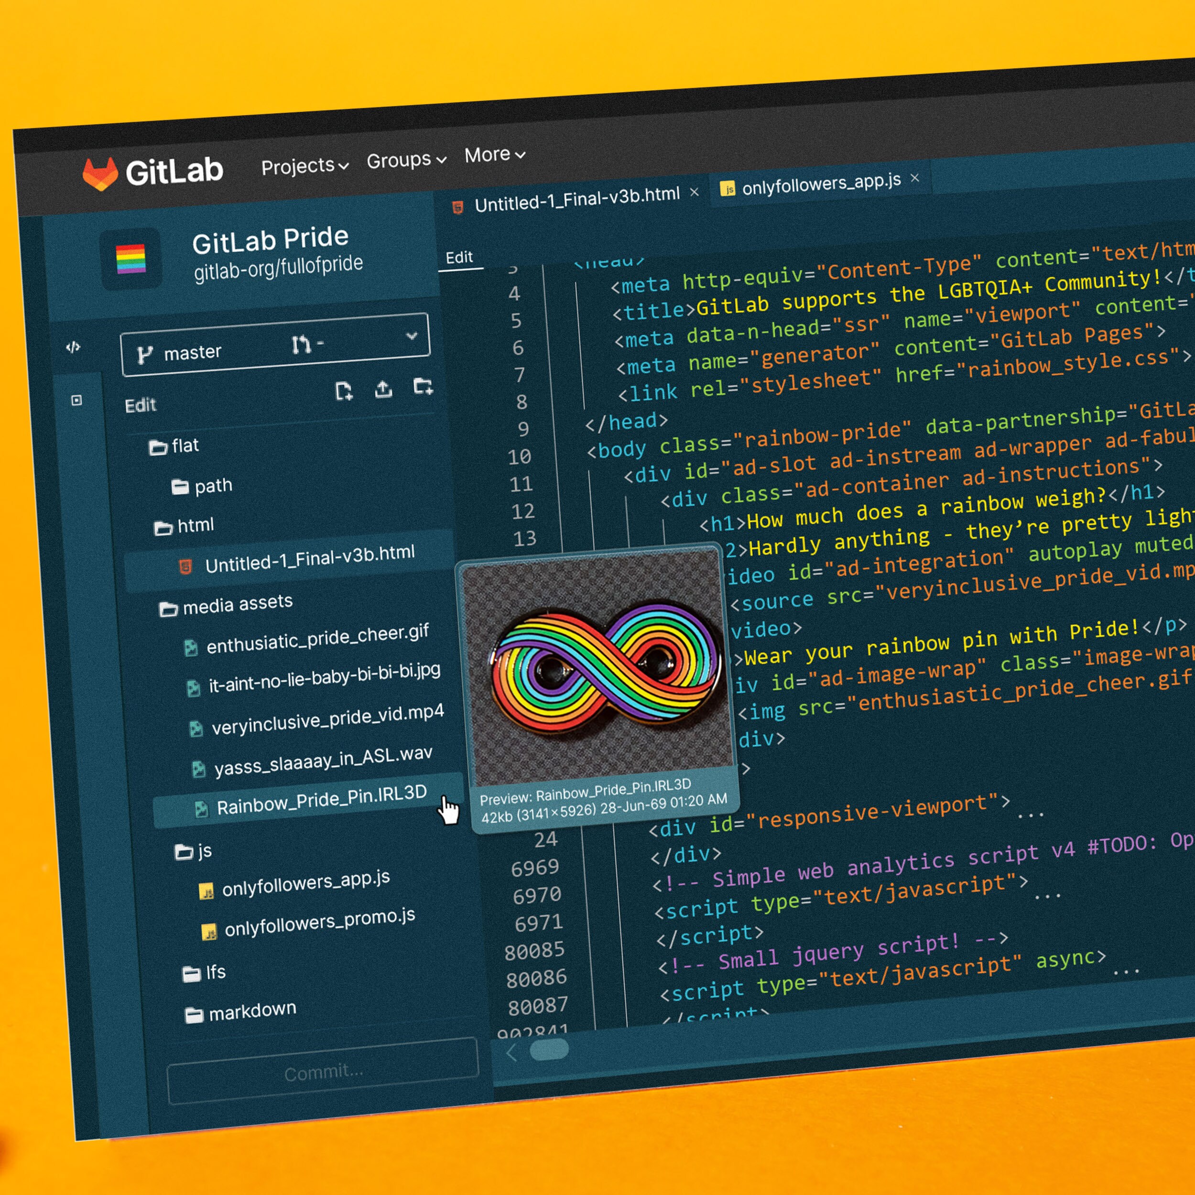Viewport: 1195px width, 1195px height.
Task: Click the js folder icon
Action: click(x=184, y=853)
